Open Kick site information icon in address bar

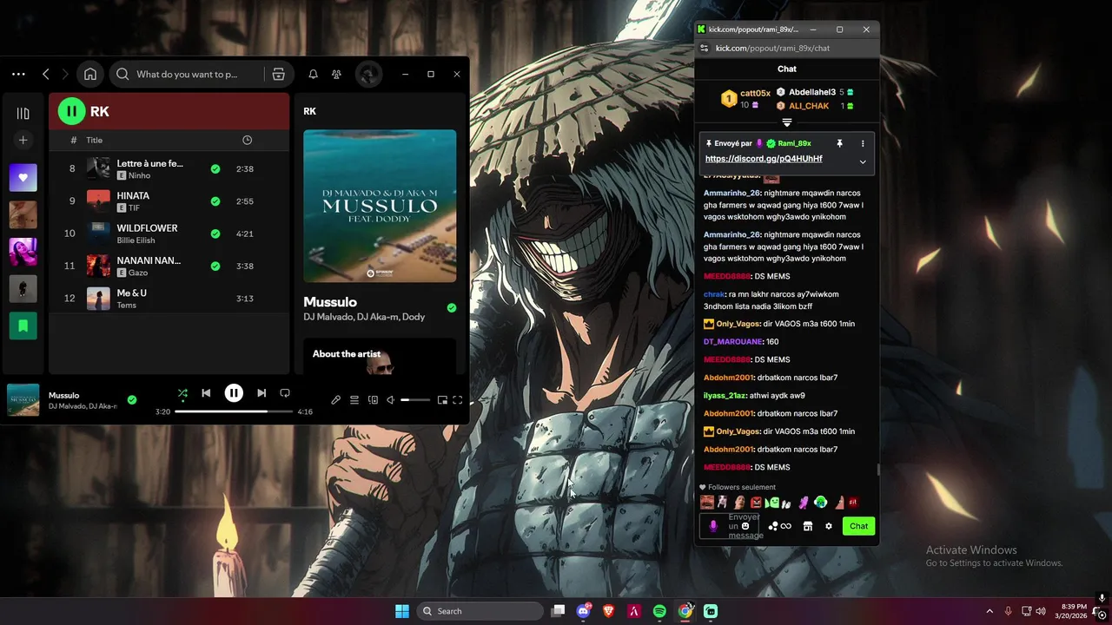(x=705, y=48)
